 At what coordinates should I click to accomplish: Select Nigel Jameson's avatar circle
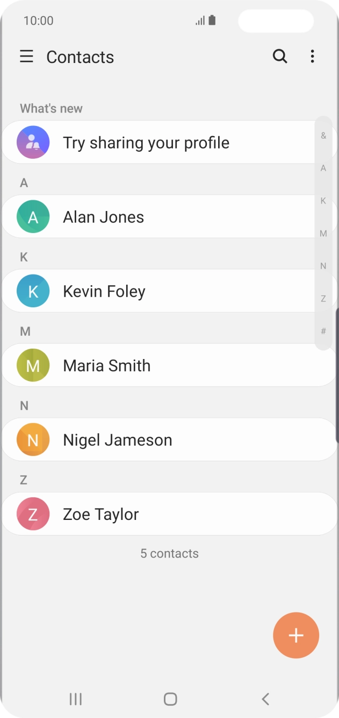click(x=33, y=439)
